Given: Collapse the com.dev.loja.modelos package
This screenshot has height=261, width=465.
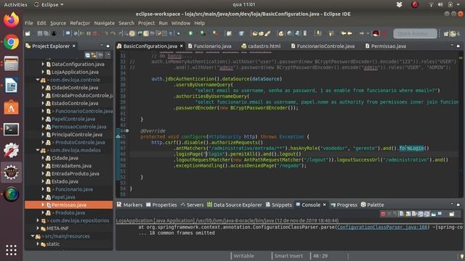Looking at the screenshot, I should pos(38,150).
